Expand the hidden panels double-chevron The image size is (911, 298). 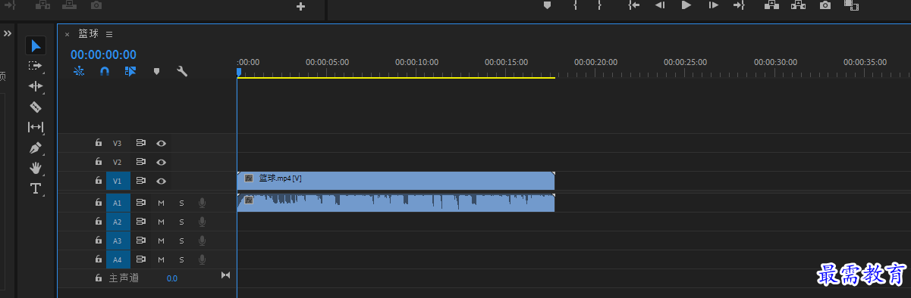[x=8, y=33]
